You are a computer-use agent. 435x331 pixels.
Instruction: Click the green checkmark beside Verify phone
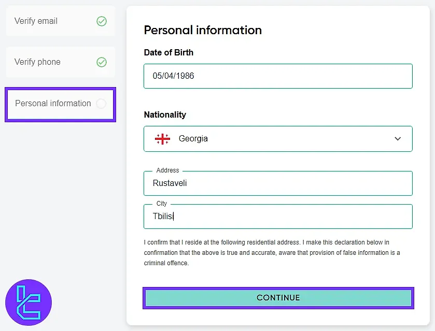point(102,62)
